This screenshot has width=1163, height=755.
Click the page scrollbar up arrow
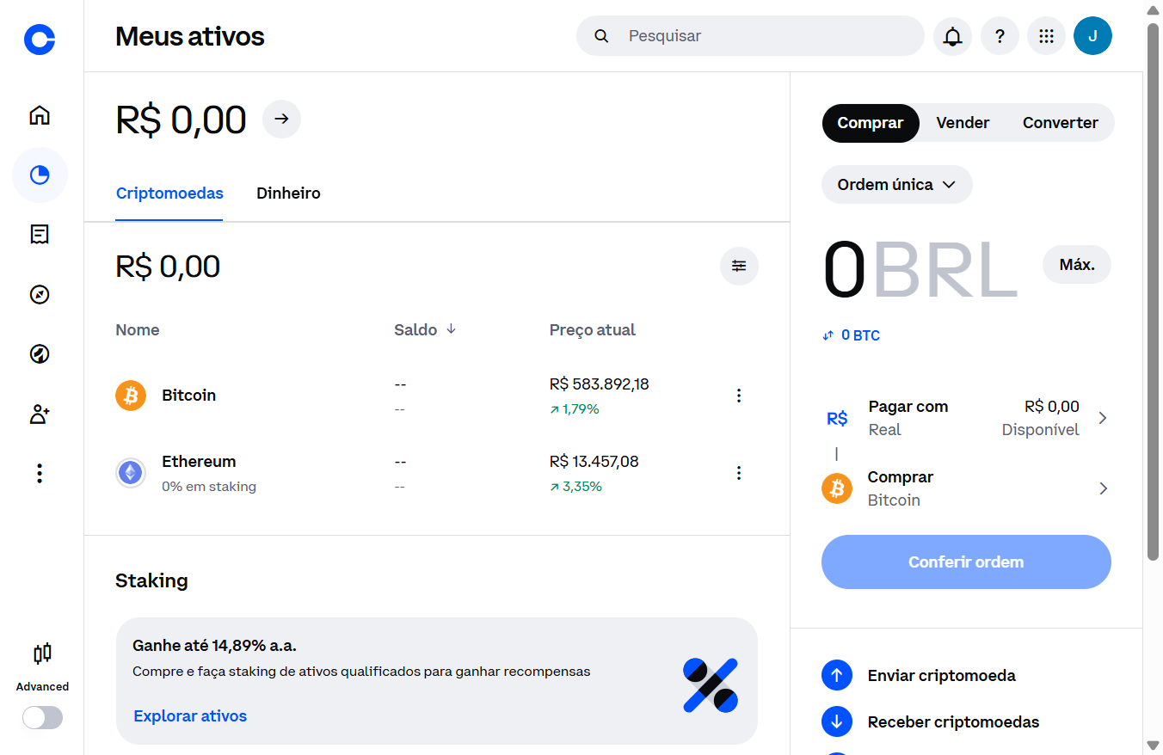tap(1153, 9)
